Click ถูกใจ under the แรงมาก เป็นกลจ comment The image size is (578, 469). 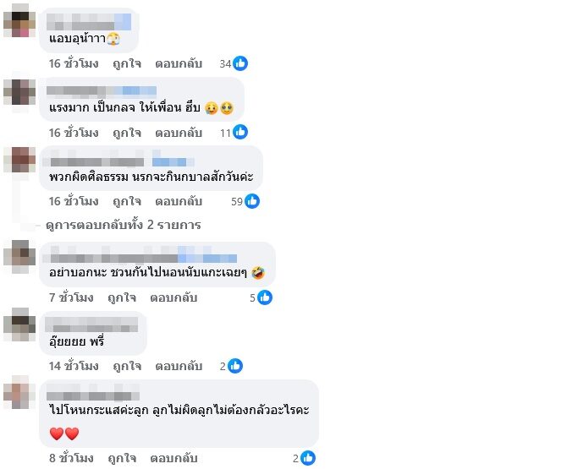[127, 133]
